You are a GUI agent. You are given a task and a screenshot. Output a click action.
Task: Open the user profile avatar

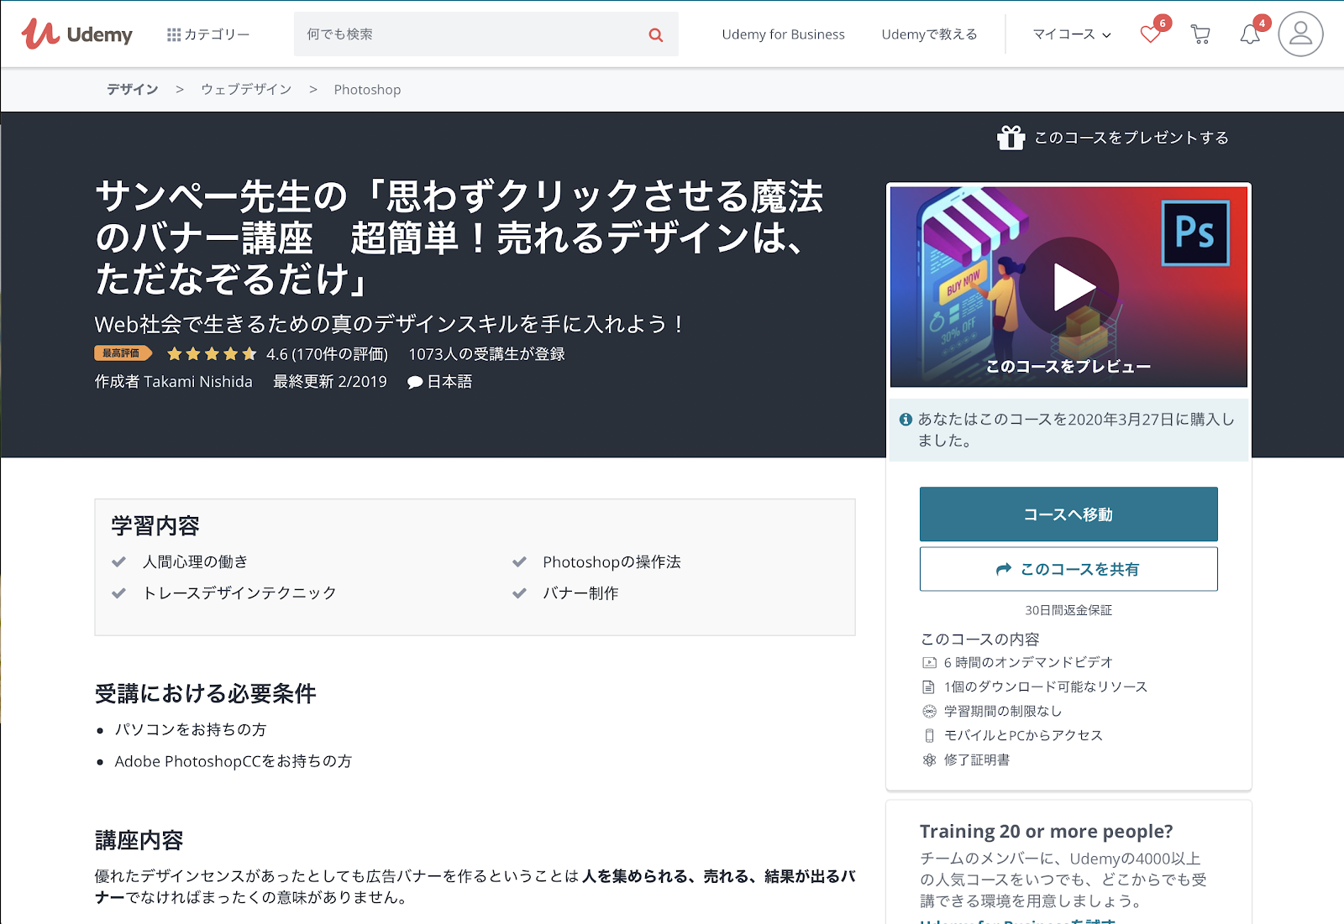(x=1300, y=34)
